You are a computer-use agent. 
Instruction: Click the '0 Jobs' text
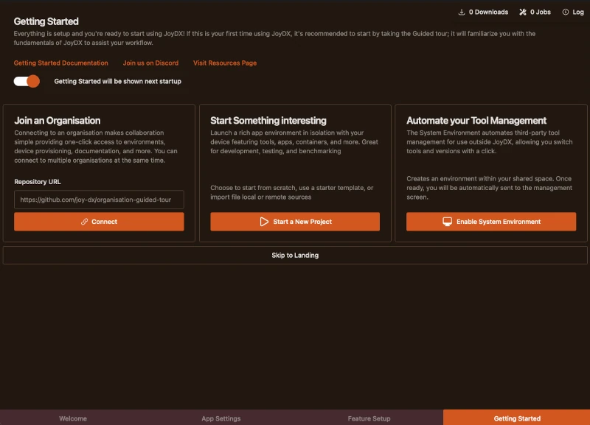[541, 12]
